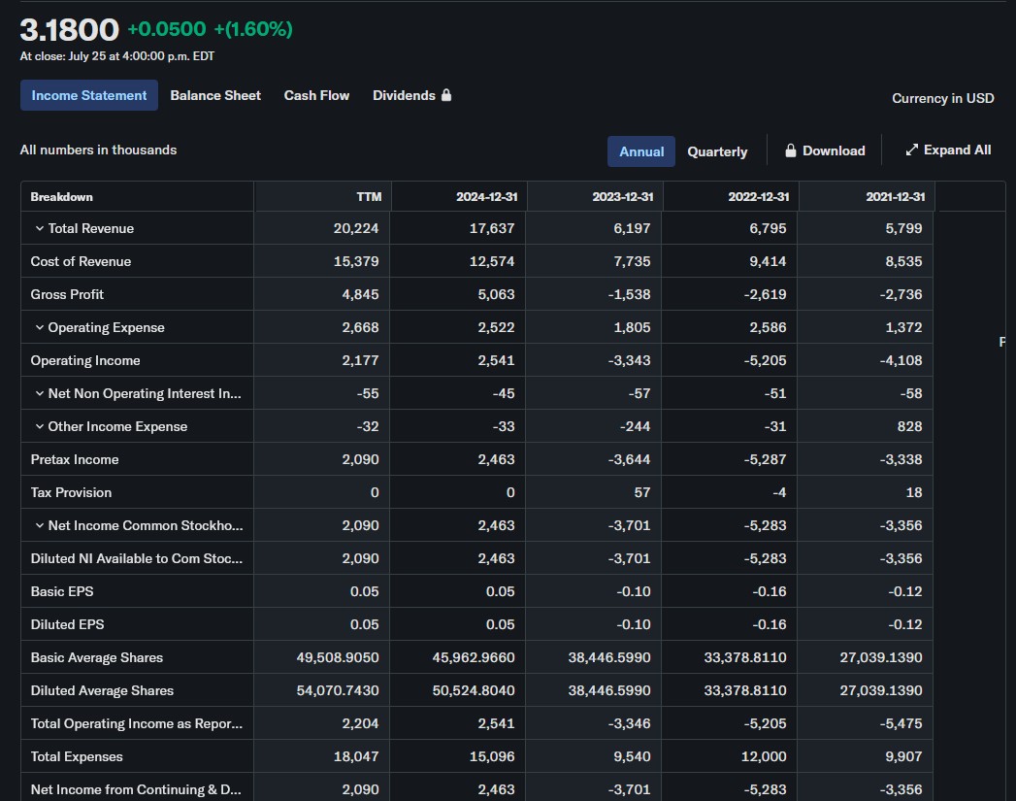Viewport: 1016px width, 801px height.
Task: Click 2023 Operating Income value -3,343
Action: pos(629,360)
